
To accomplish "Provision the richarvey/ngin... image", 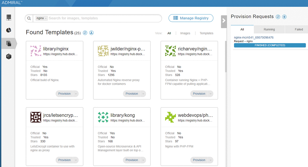I will 199,93.
